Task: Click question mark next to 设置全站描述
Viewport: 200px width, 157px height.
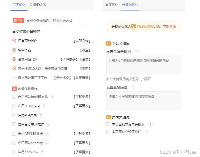Action: [x=133, y=87]
